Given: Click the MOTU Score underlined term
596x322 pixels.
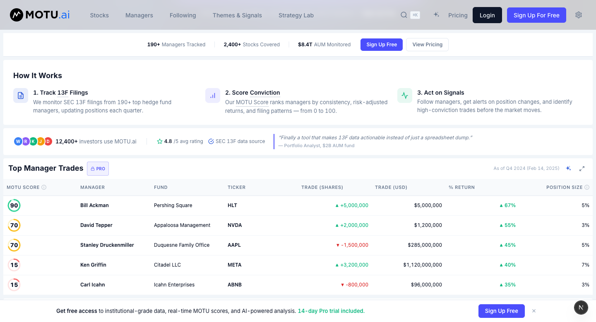Looking at the screenshot, I should (x=252, y=102).
